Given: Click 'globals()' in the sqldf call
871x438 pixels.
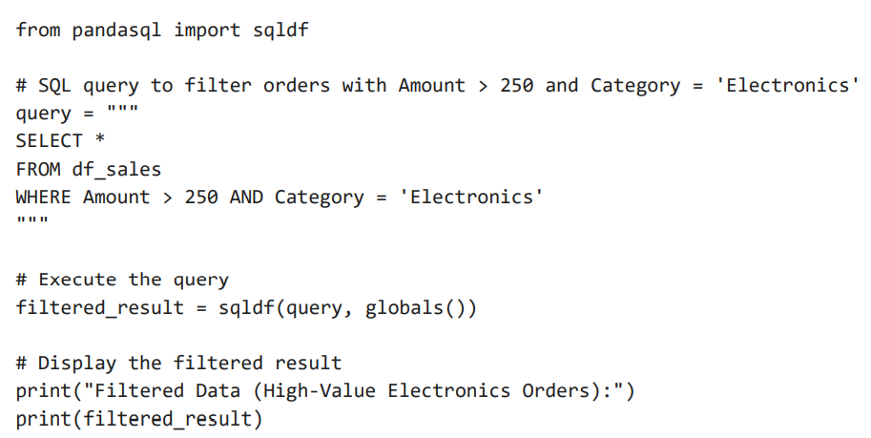Looking at the screenshot, I should pos(414,308).
